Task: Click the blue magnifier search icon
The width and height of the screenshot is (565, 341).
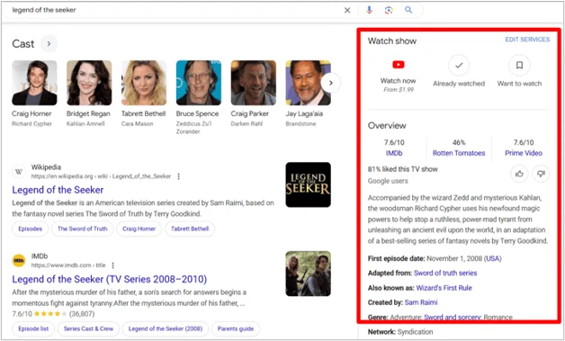Action: point(408,10)
